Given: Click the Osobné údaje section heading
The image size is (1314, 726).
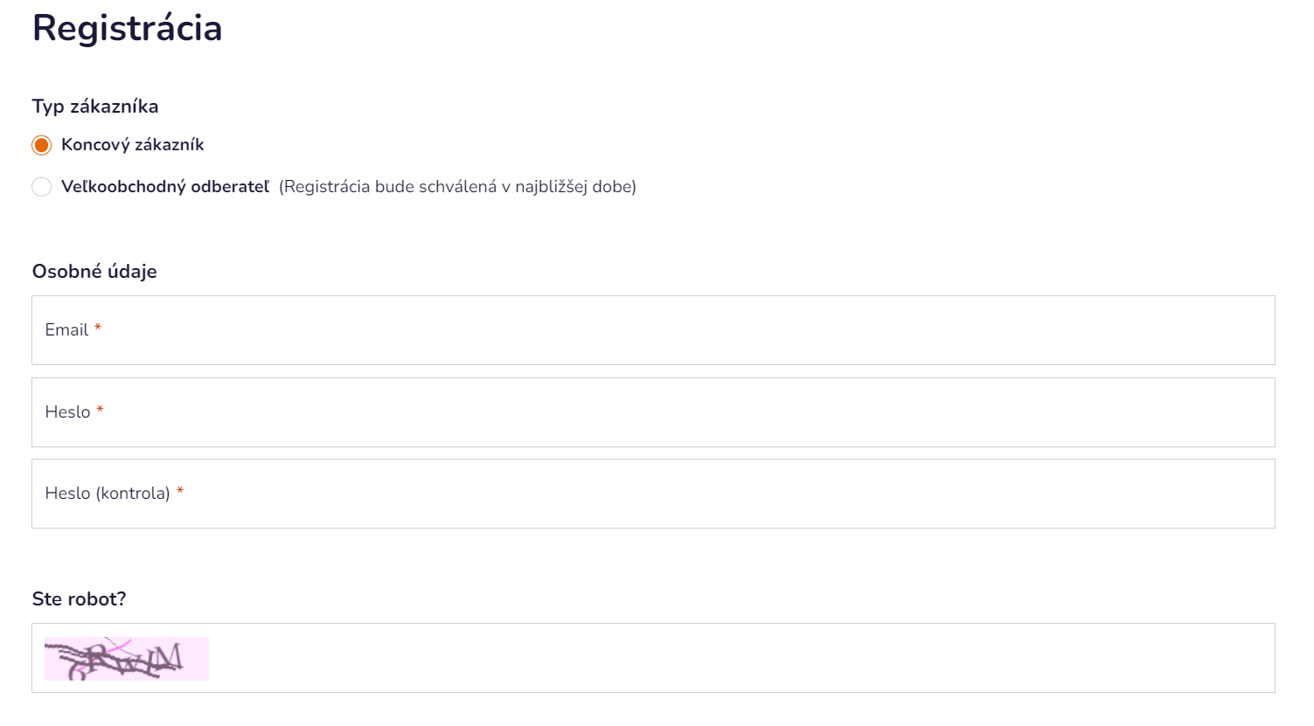Looking at the screenshot, I should tap(94, 272).
